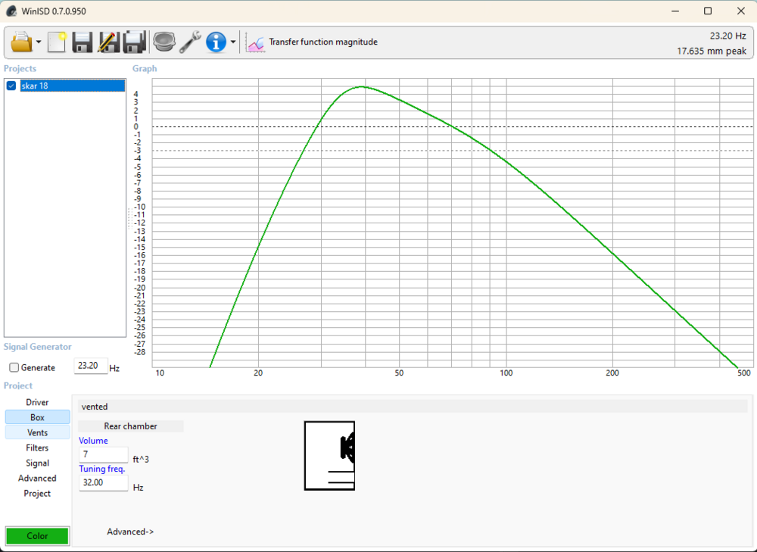Viewport: 757px width, 552px height.
Task: Save project with the floppy disk icon
Action: pos(82,42)
